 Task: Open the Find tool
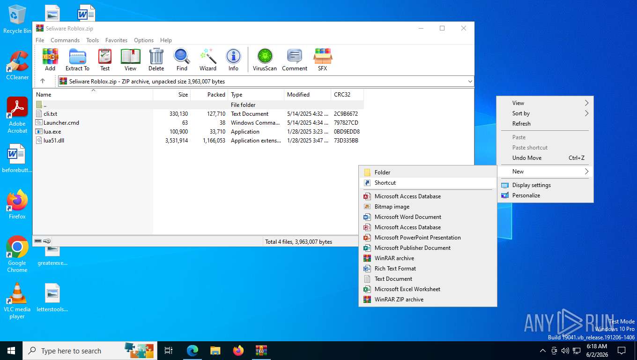click(x=182, y=60)
